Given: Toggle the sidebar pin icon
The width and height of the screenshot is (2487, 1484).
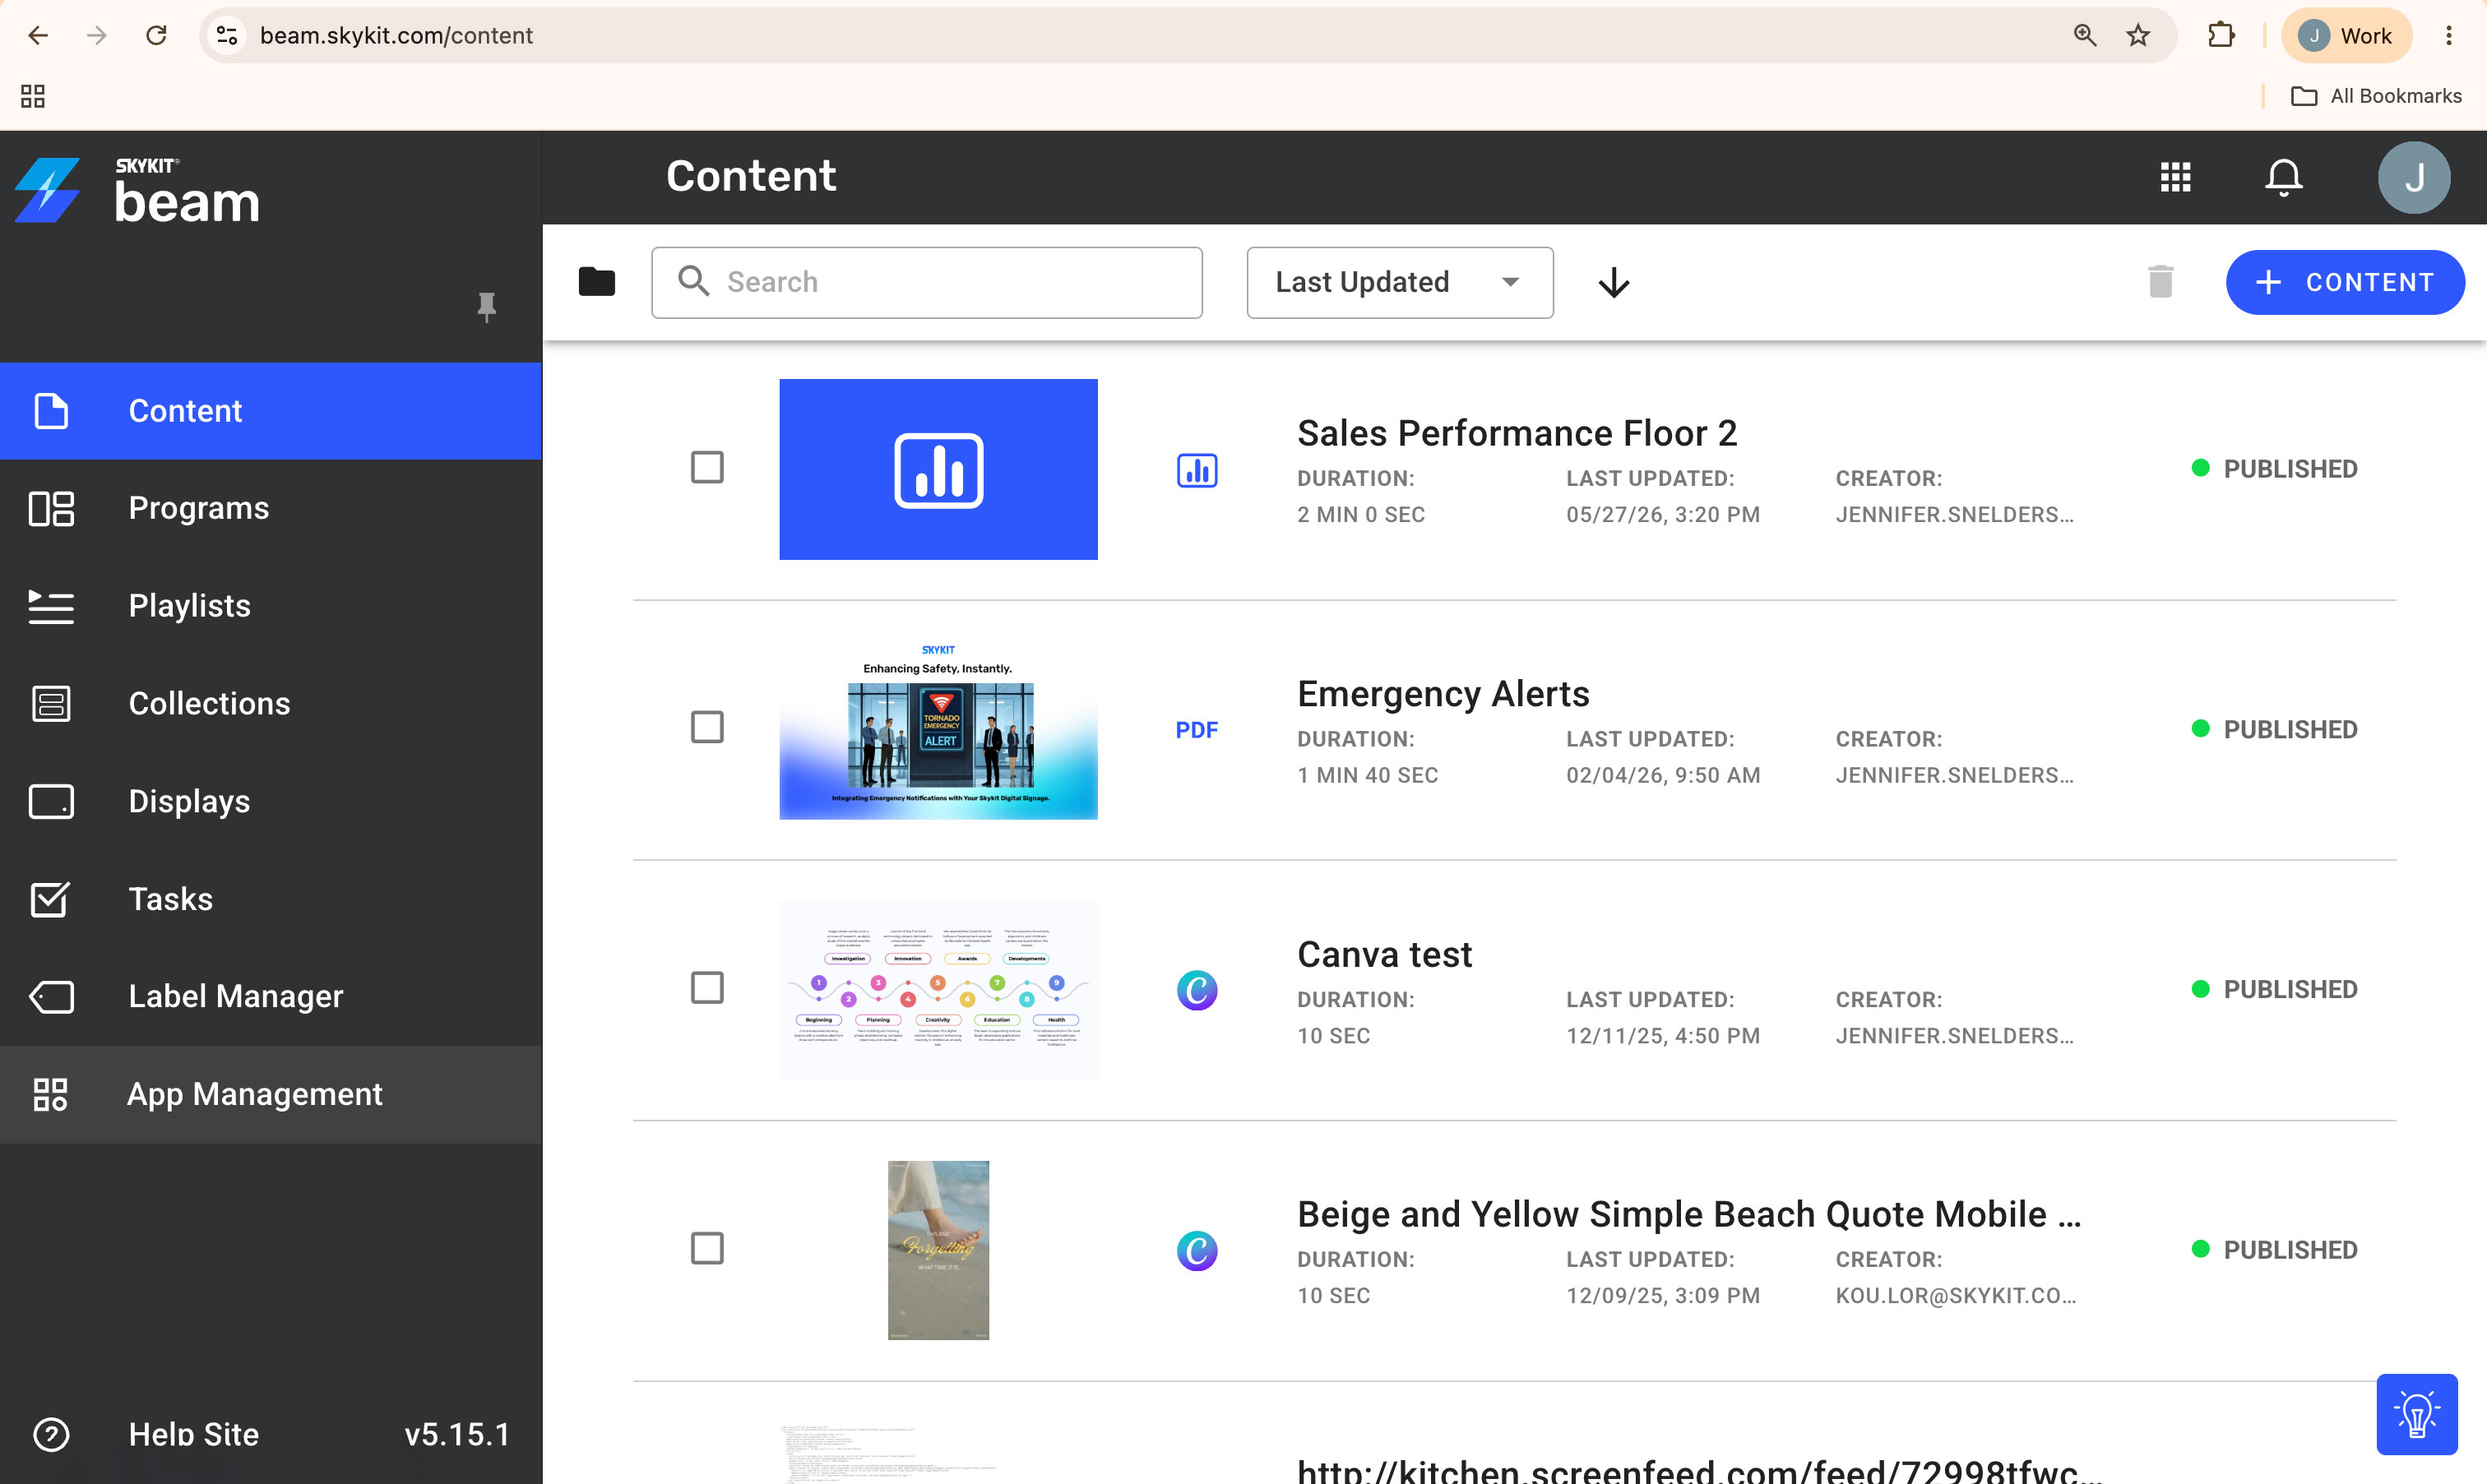Looking at the screenshot, I should pos(486,306).
